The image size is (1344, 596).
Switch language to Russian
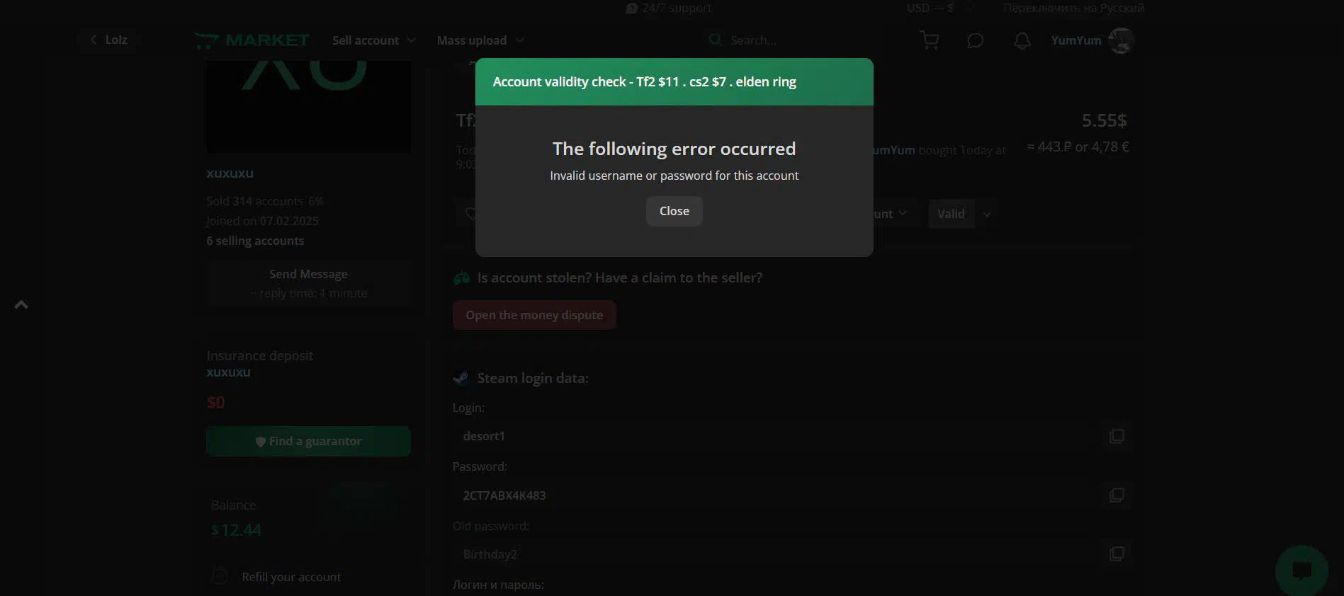point(1073,8)
